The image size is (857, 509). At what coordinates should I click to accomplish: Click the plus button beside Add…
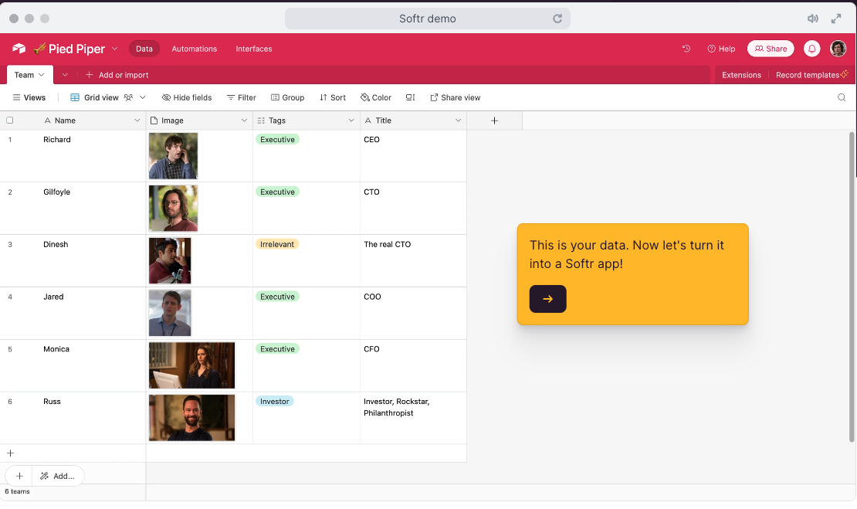tap(19, 477)
